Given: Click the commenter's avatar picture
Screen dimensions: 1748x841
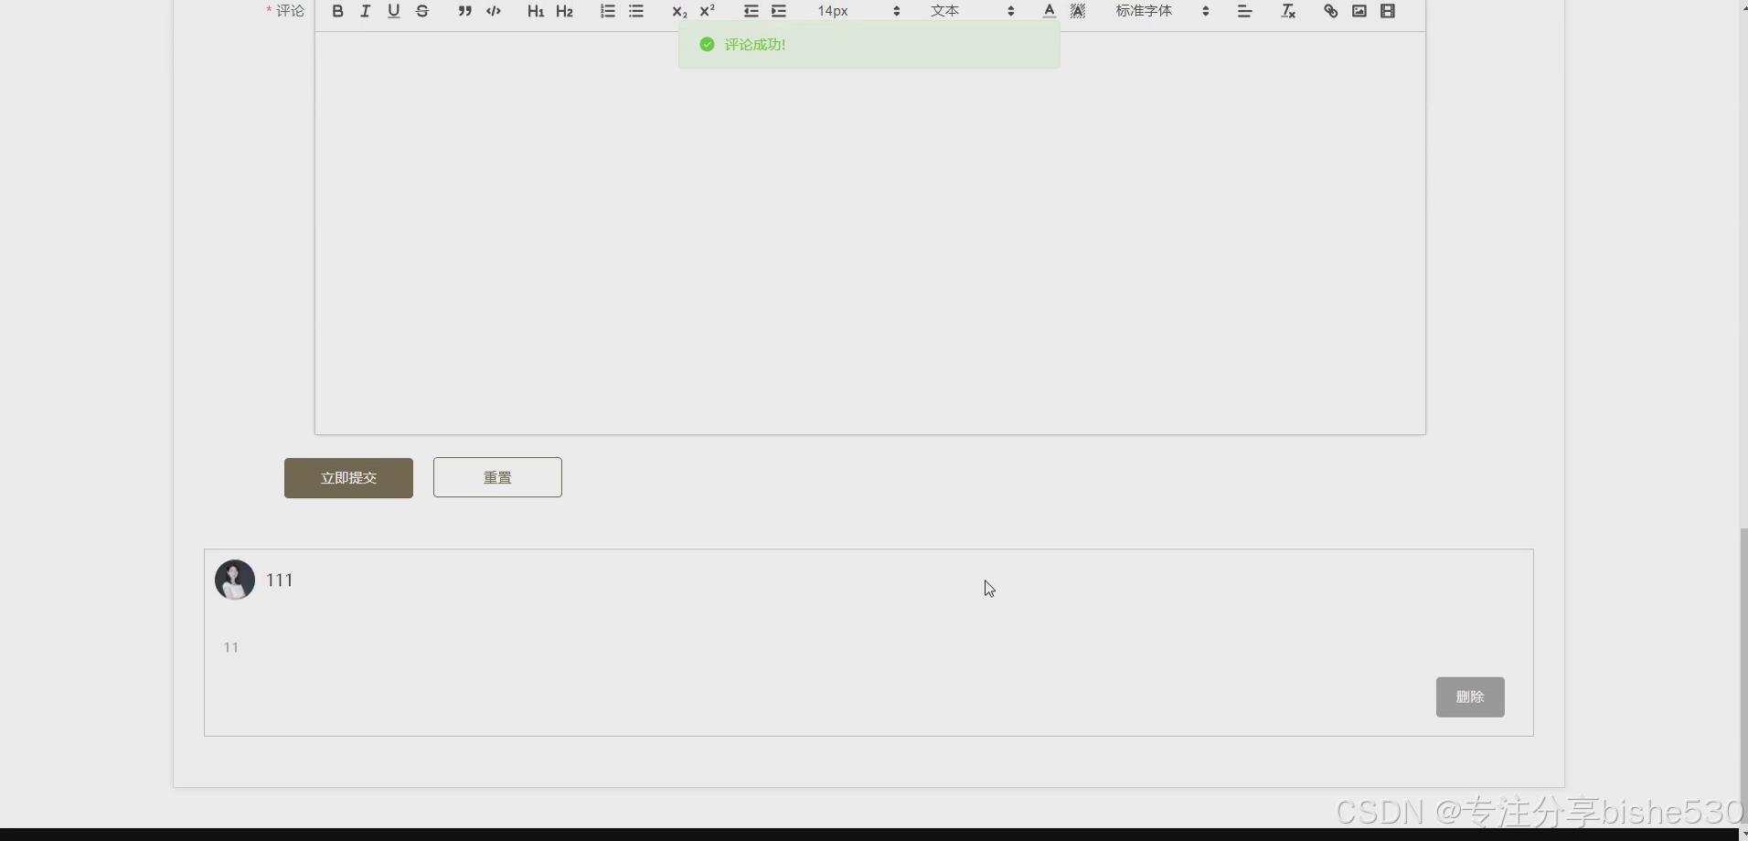Looking at the screenshot, I should point(235,580).
